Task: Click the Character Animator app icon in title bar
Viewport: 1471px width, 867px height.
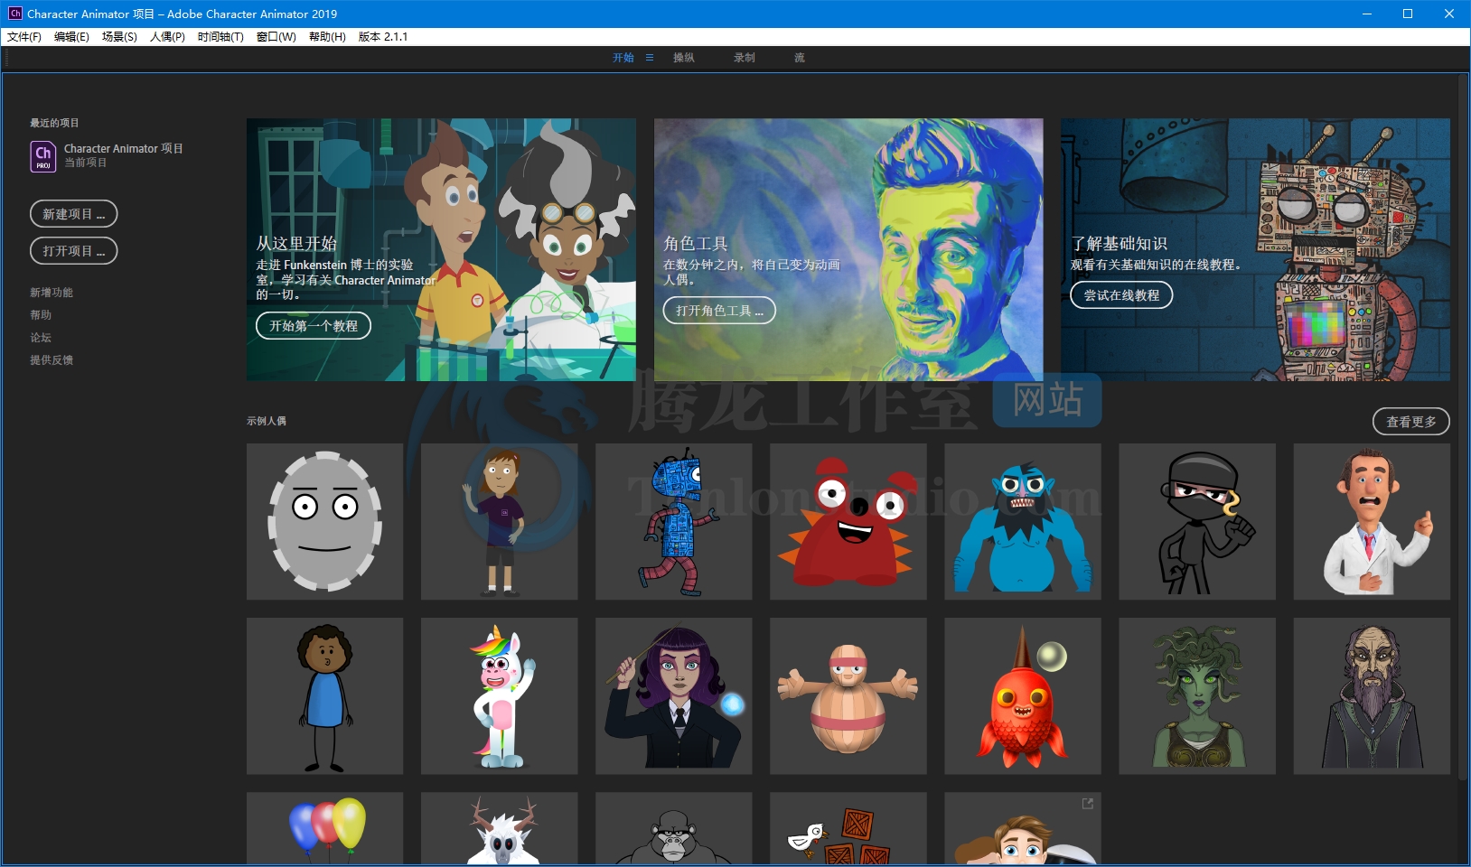Action: tap(15, 14)
